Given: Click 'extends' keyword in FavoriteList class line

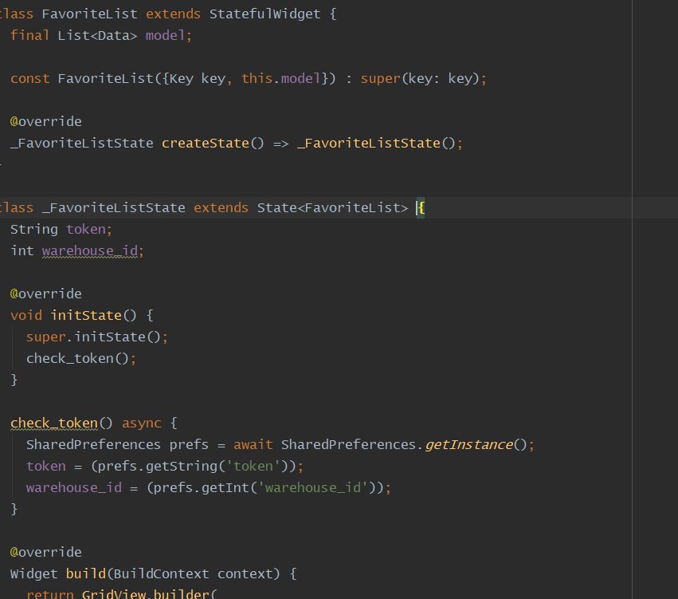Looking at the screenshot, I should coord(173,14).
